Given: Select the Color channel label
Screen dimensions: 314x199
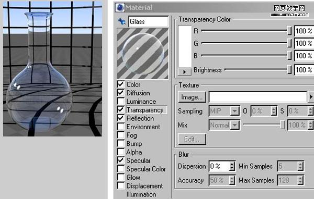Looking at the screenshot, I should 133,84.
